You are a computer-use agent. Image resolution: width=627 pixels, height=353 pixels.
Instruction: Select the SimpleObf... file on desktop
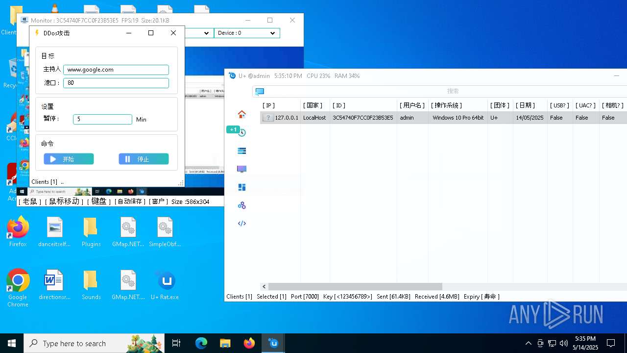[x=165, y=232]
